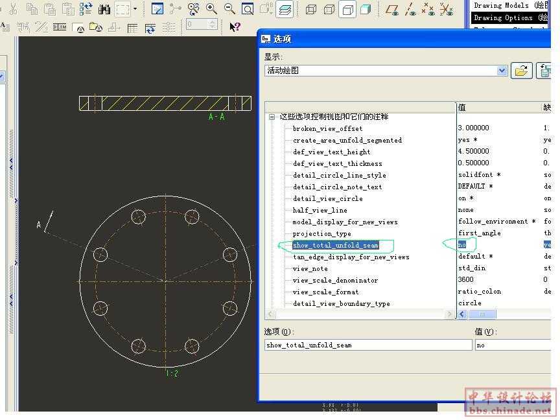Click the Zoom Out magnifier

coord(229,9)
